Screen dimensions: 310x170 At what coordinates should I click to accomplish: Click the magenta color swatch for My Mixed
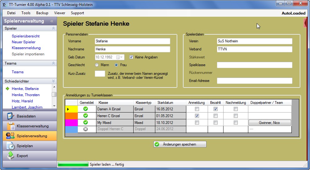click(71, 122)
